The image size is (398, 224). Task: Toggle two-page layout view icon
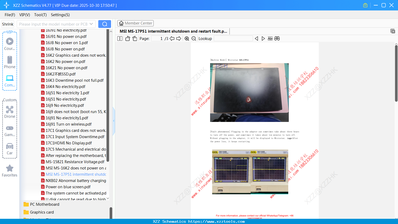[120, 39]
